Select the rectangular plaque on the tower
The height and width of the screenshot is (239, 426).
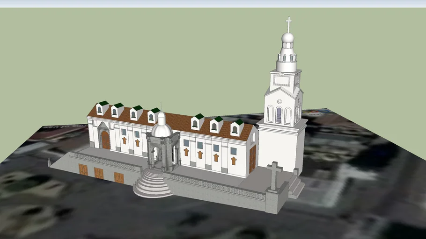(x=281, y=80)
